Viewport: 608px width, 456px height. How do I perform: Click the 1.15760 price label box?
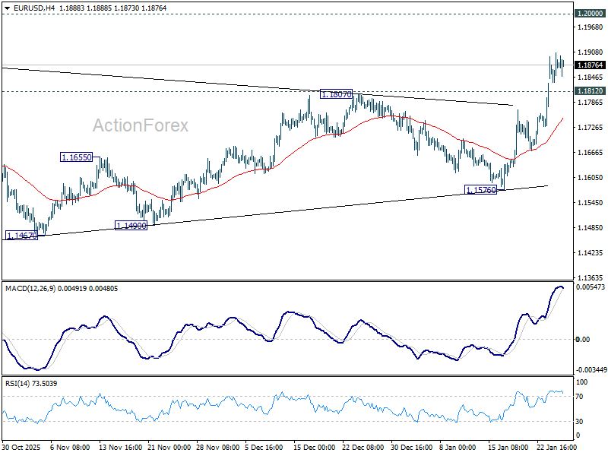coord(481,189)
